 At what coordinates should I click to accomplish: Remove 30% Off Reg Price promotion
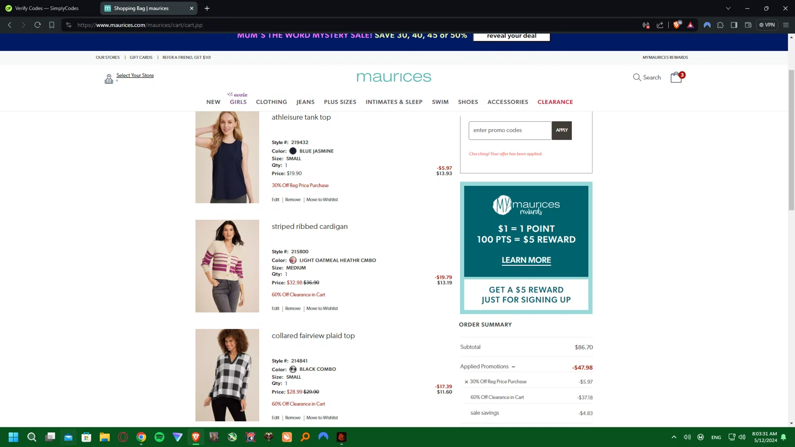coord(466,382)
